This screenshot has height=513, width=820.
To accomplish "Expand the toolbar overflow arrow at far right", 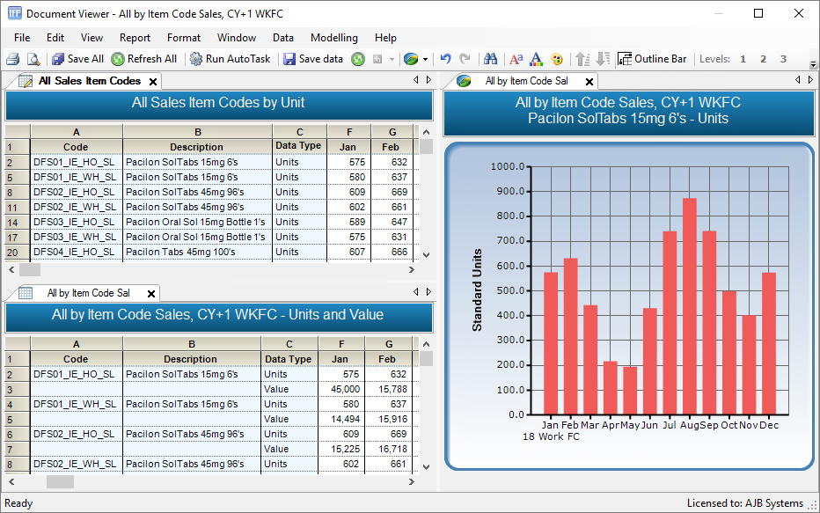I will (x=813, y=65).
